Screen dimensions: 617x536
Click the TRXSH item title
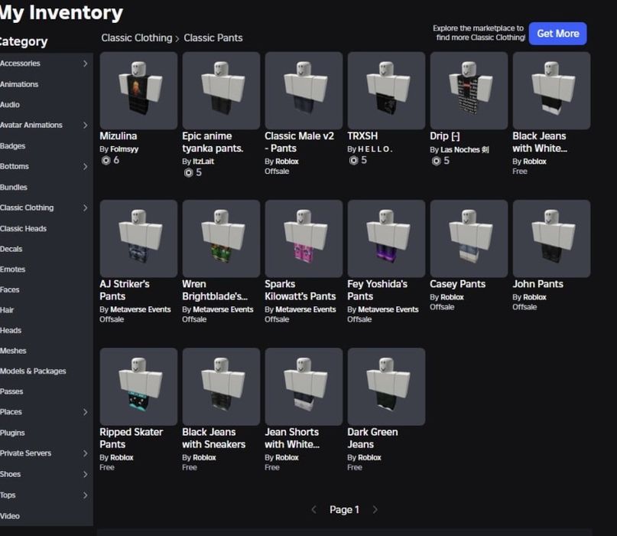(362, 136)
